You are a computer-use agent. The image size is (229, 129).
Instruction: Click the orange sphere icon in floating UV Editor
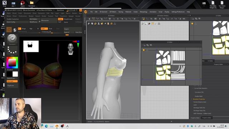click(144, 50)
